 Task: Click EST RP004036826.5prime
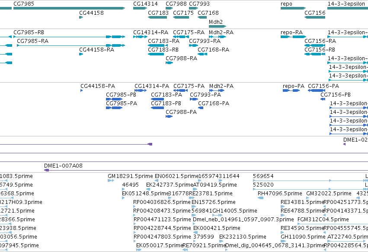(134, 207)
